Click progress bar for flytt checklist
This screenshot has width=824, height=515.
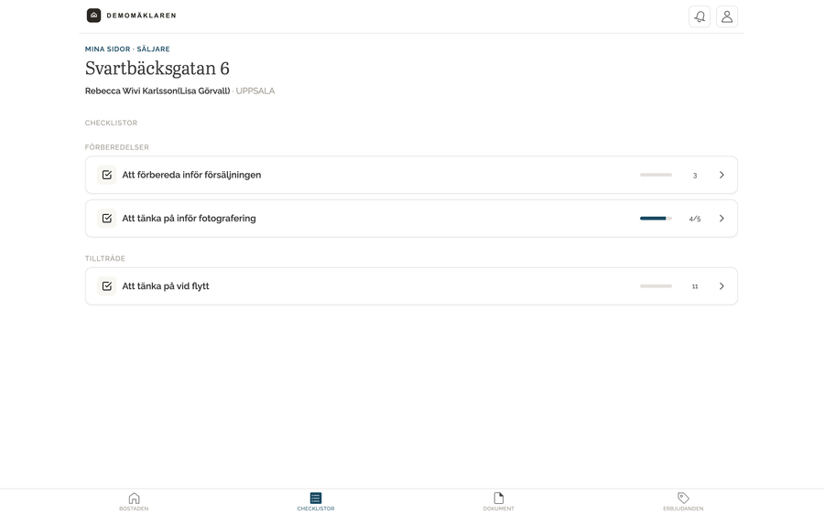[656, 286]
